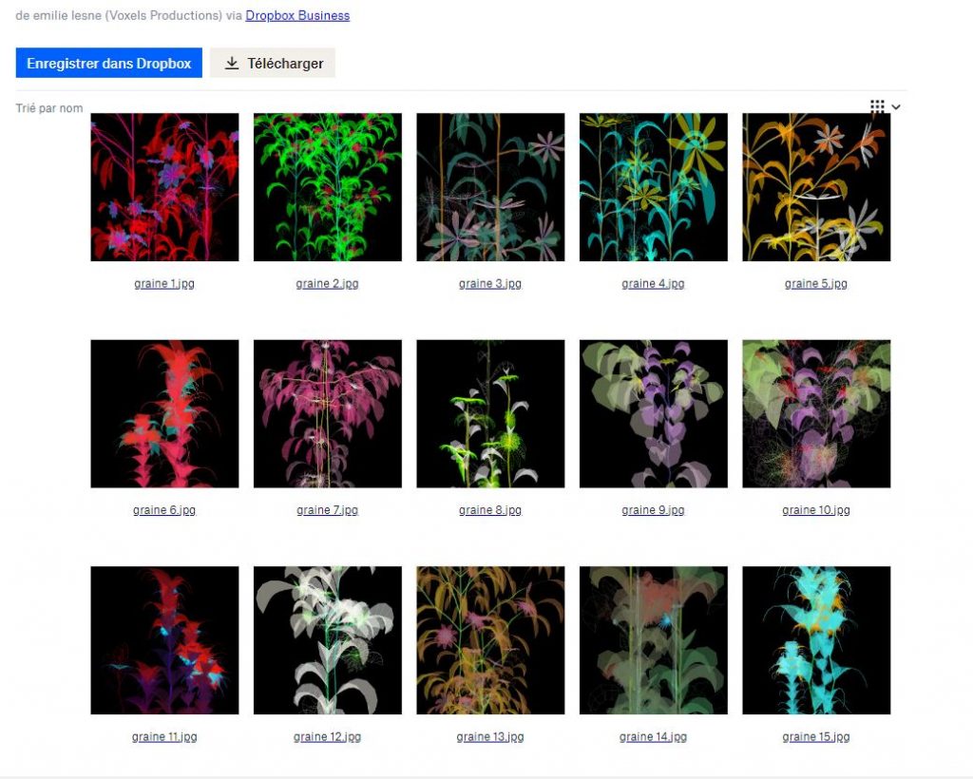
Task: Click the graine 8.jpg file name link
Action: point(490,510)
